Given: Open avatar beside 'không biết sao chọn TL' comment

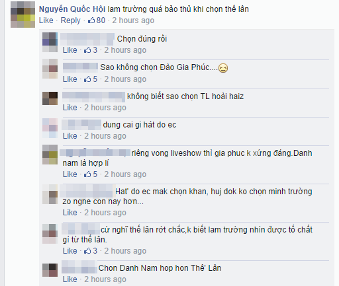Looking at the screenshot, I should (x=50, y=98).
